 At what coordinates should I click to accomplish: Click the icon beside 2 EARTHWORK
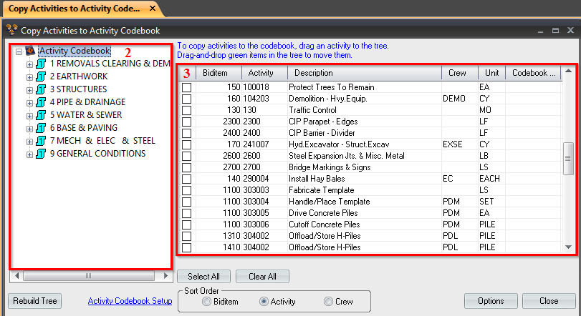pos(42,76)
